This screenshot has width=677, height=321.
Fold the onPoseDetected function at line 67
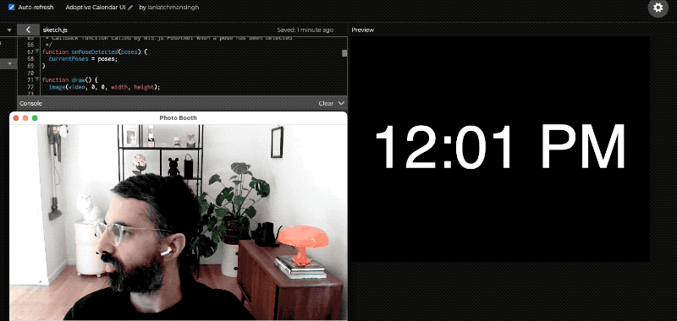pyautogui.click(x=36, y=52)
